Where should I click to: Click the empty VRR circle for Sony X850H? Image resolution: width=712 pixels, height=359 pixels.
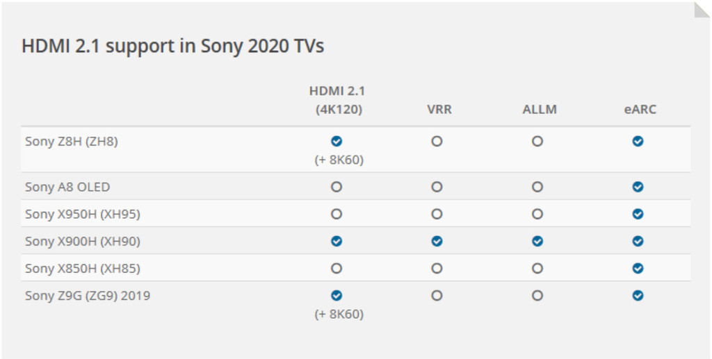(437, 268)
